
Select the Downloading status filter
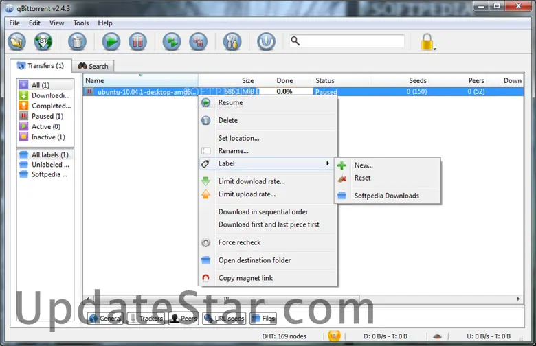point(45,95)
